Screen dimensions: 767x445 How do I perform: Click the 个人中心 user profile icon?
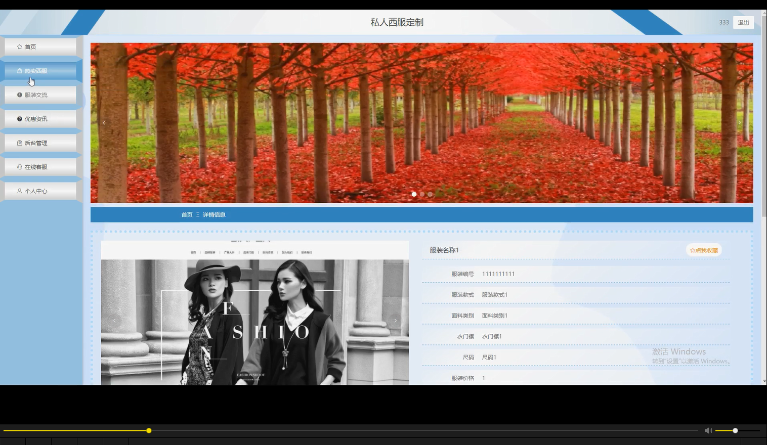click(x=19, y=191)
